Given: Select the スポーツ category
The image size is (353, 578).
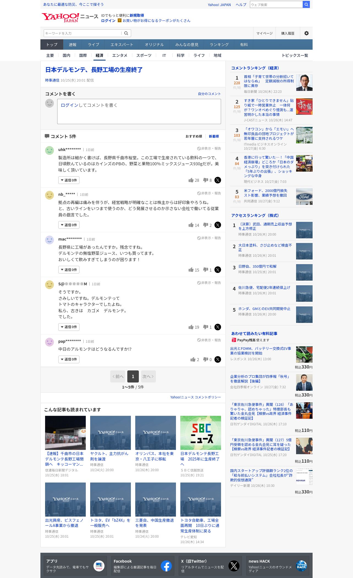Looking at the screenshot, I should point(144,55).
